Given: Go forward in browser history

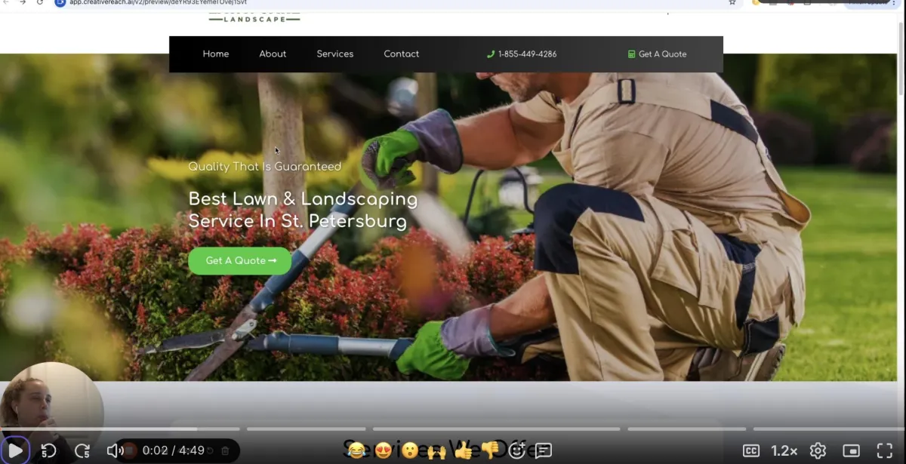Looking at the screenshot, I should (22, 3).
